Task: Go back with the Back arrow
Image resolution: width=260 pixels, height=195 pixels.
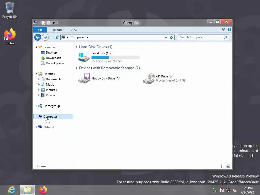Action: (x=38, y=37)
